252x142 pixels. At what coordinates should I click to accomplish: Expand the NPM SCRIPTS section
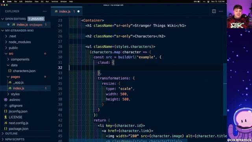coord(3,139)
